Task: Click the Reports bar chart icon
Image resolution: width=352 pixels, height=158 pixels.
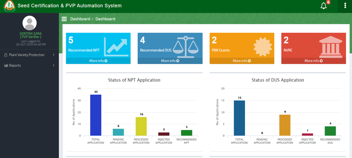Action: tap(6, 66)
